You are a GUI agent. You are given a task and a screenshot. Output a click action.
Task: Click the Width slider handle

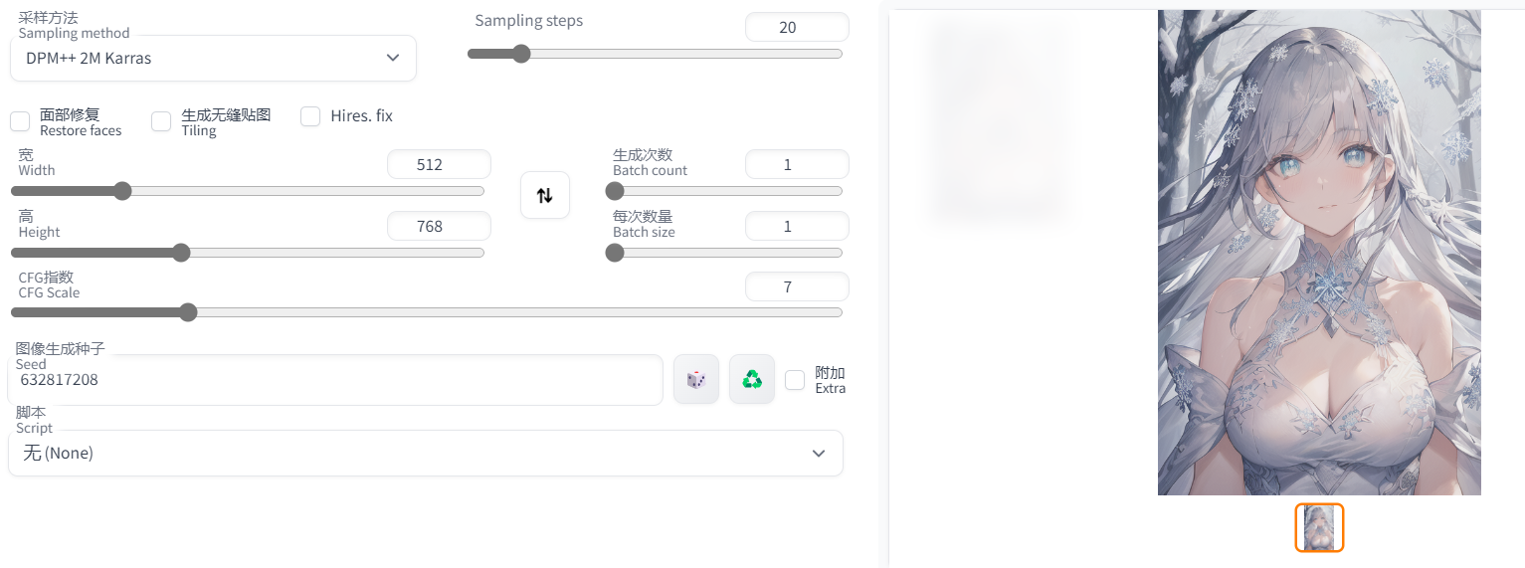click(122, 191)
